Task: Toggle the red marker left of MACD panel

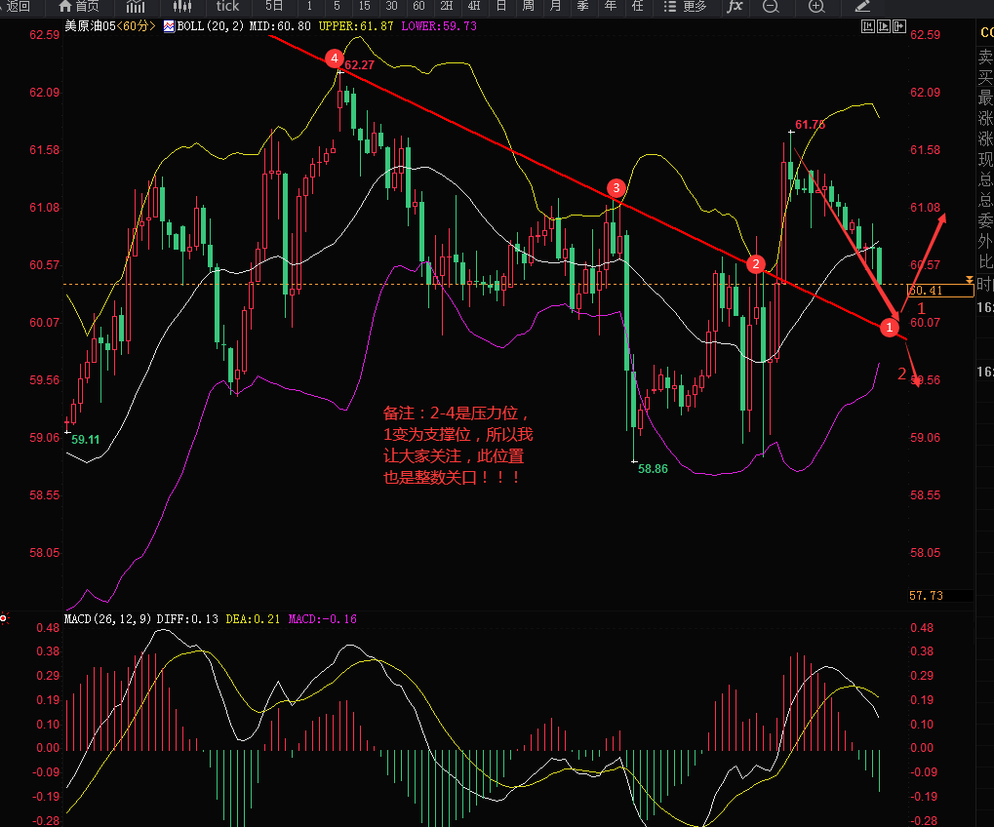Action: (4, 618)
